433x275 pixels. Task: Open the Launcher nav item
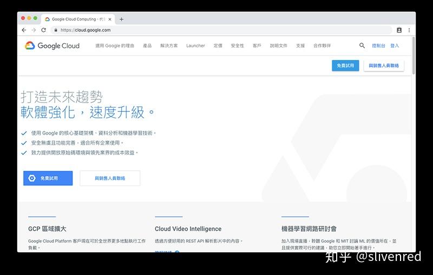(x=195, y=46)
